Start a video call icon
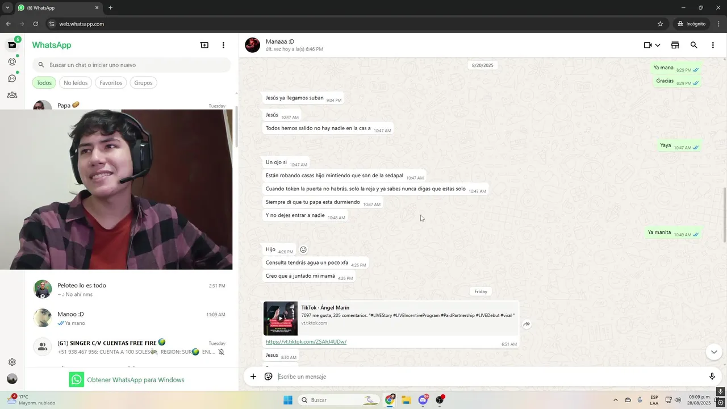This screenshot has width=727, height=409. tap(647, 45)
